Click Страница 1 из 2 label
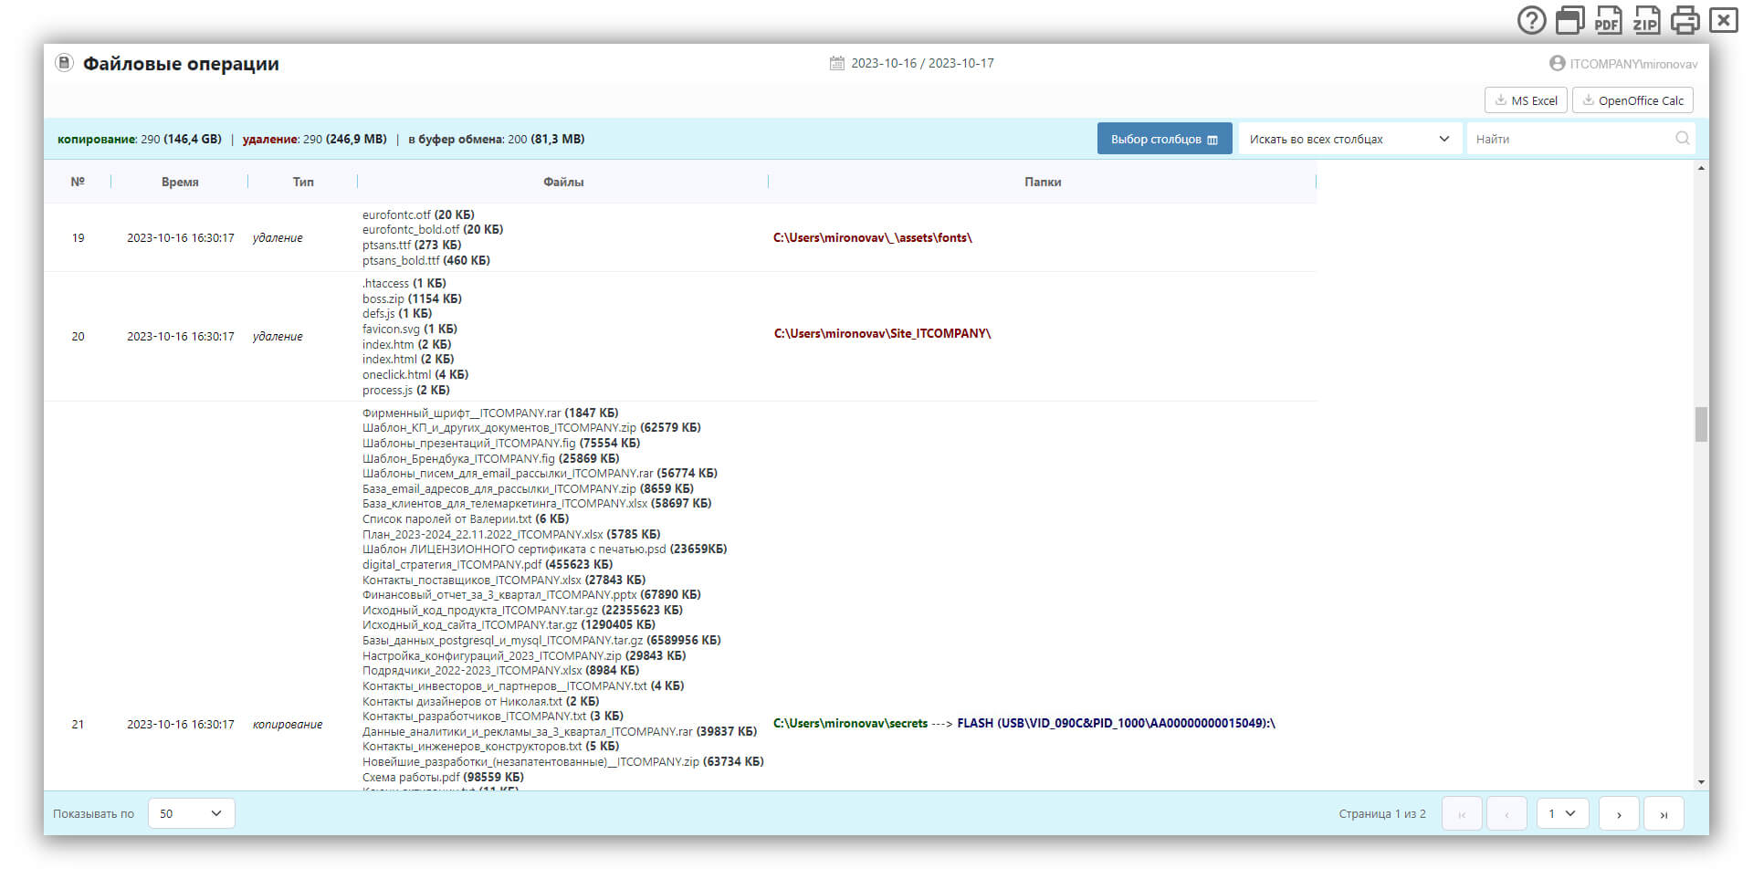1753x879 pixels. click(1382, 813)
